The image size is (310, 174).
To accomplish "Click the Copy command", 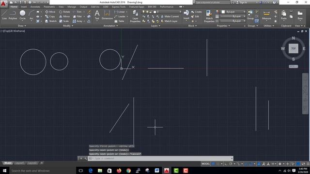I will pyautogui.click(x=50, y=16).
